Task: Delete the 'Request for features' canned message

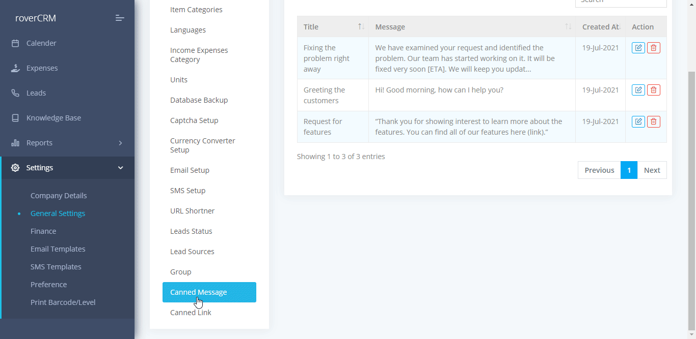Action: [x=653, y=121]
